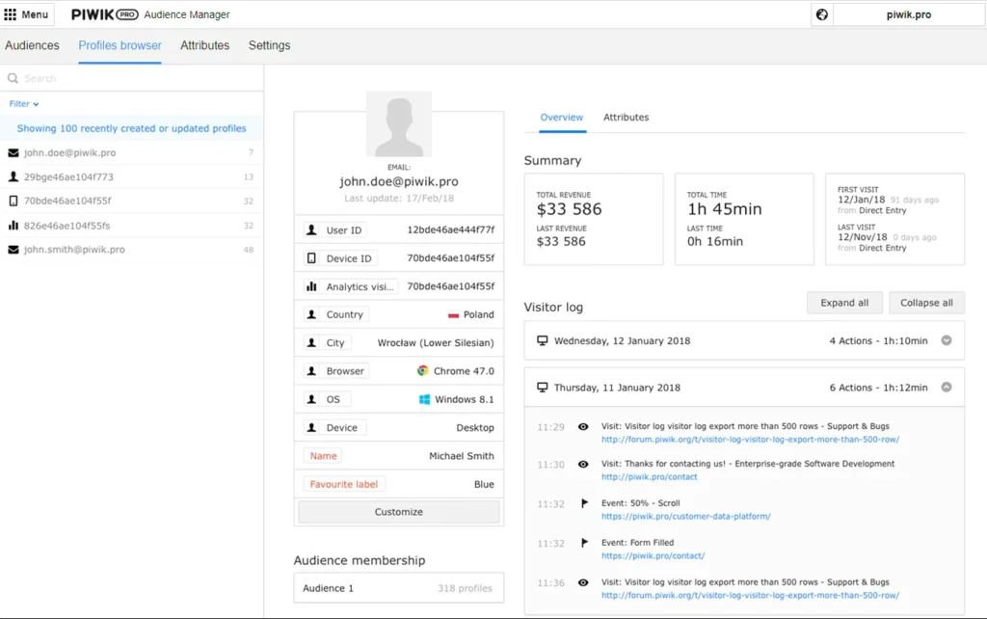Click the eye icon for 11:30 visit
Image resolution: width=987 pixels, height=619 pixels.
tap(583, 464)
